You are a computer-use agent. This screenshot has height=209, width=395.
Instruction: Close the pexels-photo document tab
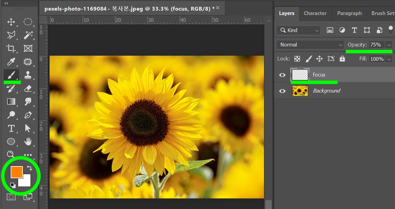[x=218, y=8]
